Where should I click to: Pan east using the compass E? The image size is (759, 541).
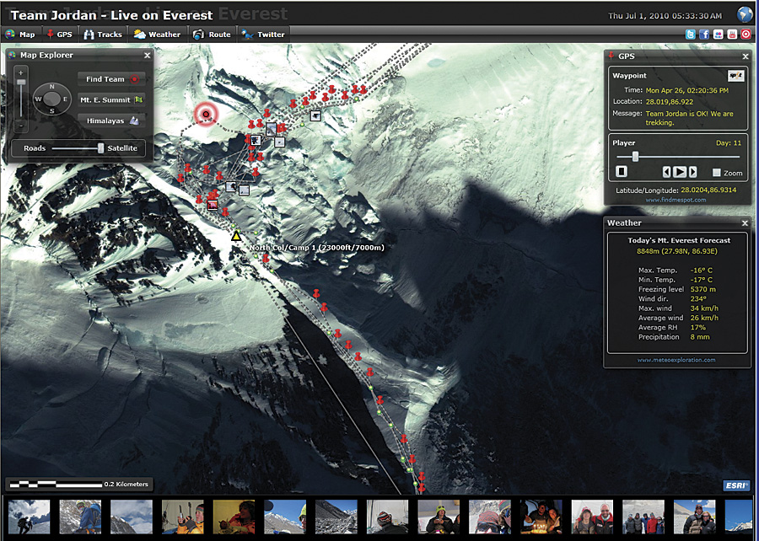pos(65,99)
